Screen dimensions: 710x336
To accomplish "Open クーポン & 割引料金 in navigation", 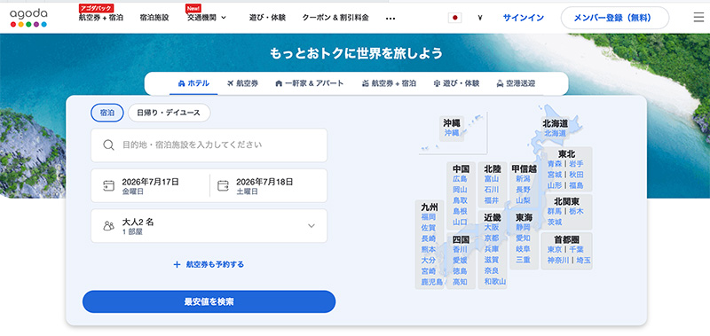I will tap(335, 18).
